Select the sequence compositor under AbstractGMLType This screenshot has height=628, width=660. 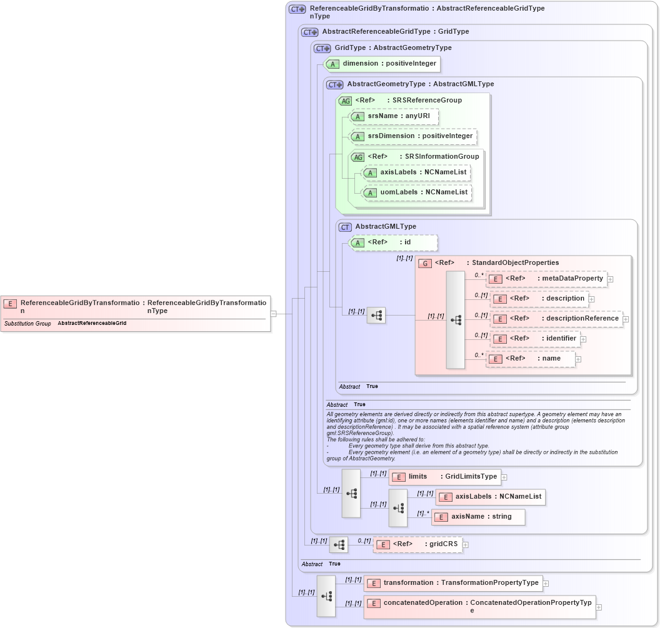coord(376,316)
